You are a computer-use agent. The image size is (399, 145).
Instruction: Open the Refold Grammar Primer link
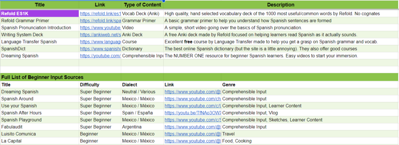coord(100,21)
